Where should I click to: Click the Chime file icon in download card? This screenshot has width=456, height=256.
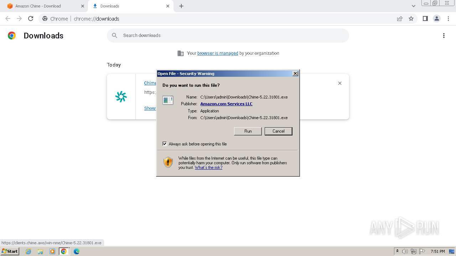pyautogui.click(x=121, y=97)
